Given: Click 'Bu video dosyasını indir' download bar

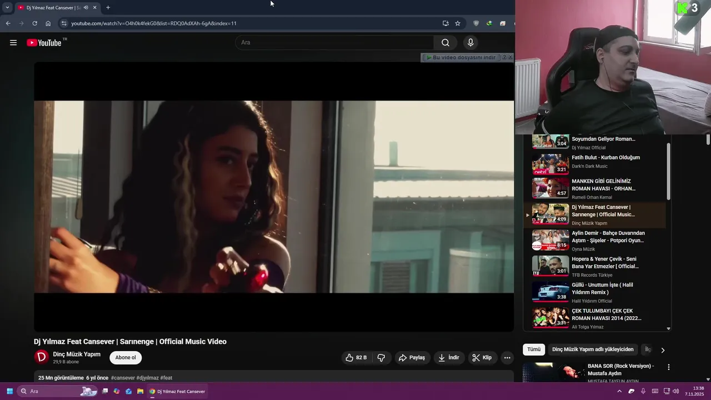Looking at the screenshot, I should tap(461, 57).
